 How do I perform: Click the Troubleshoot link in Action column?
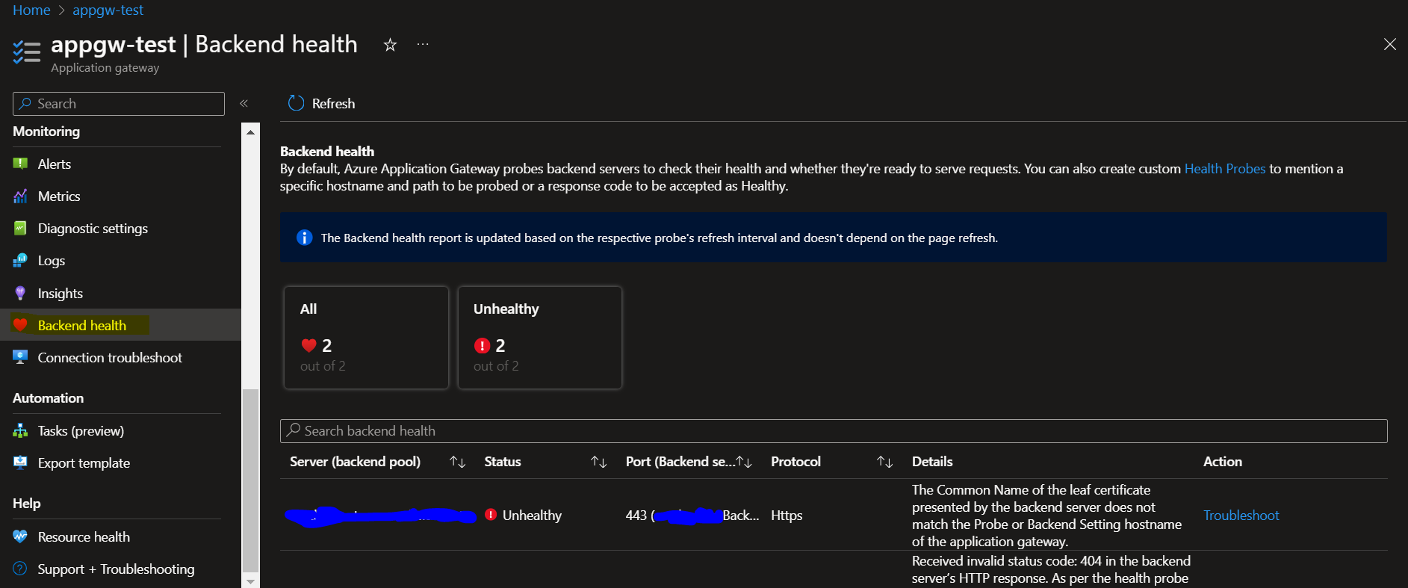point(1241,516)
